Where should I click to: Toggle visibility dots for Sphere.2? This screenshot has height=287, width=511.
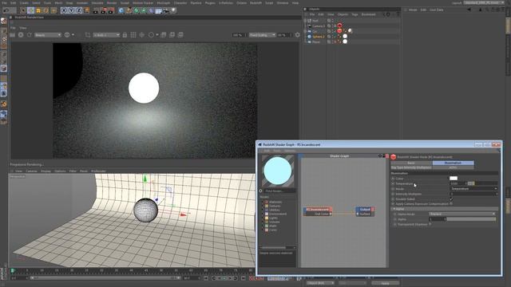333,37
